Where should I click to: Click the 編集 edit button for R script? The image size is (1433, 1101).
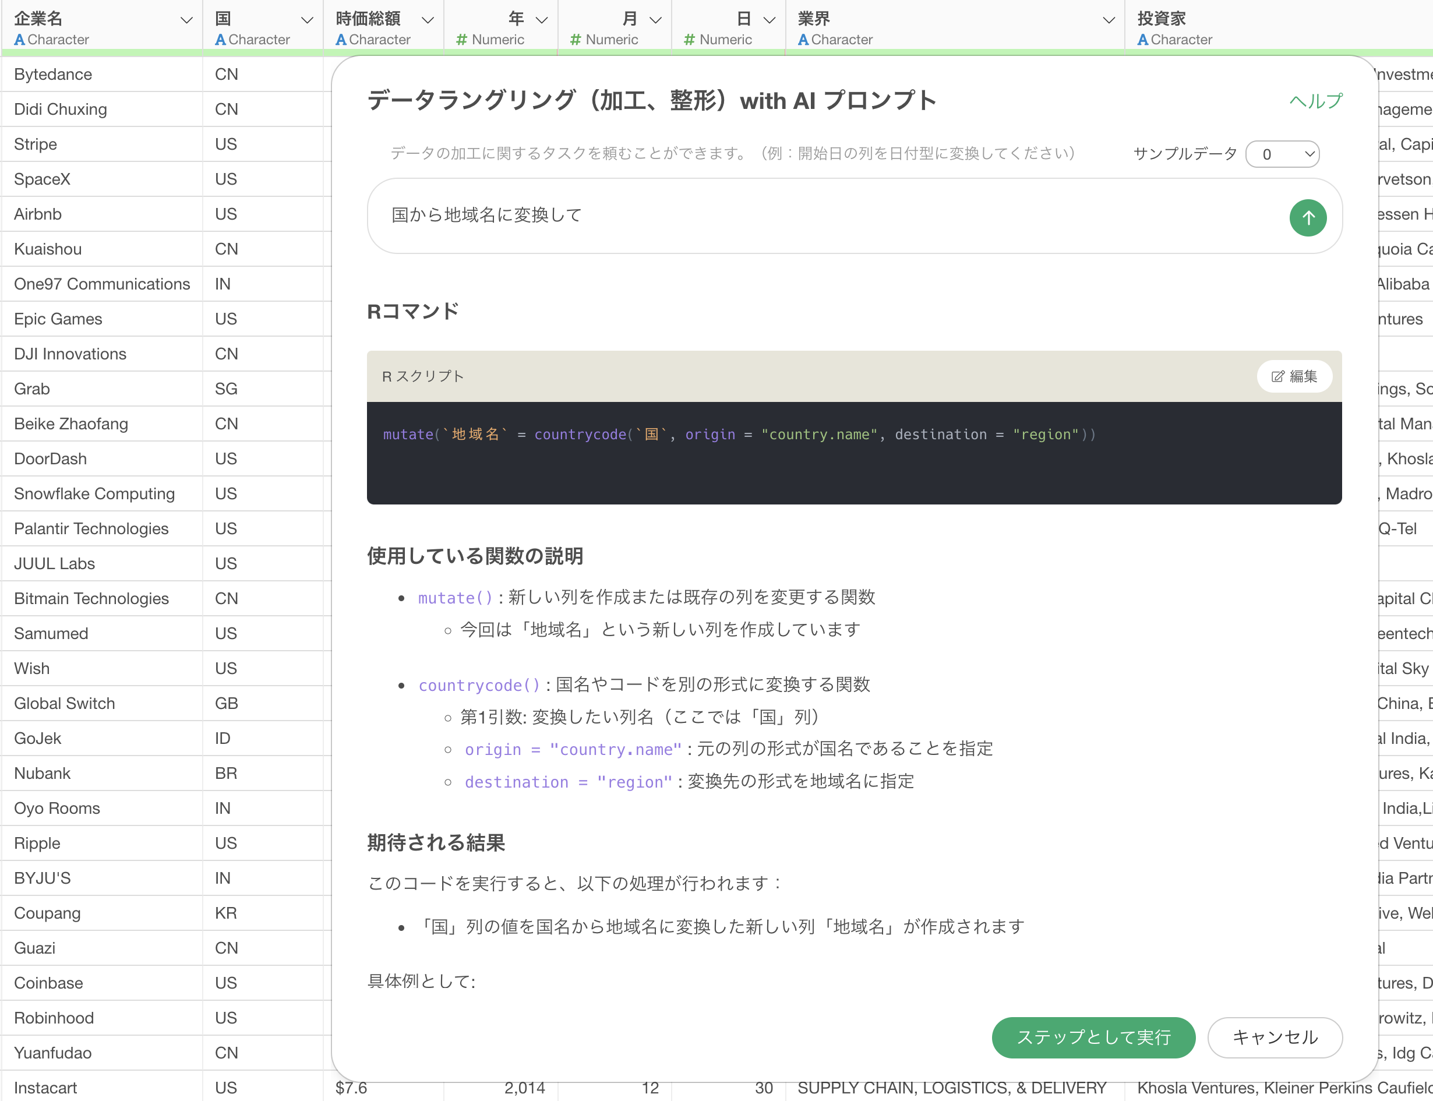coord(1294,376)
